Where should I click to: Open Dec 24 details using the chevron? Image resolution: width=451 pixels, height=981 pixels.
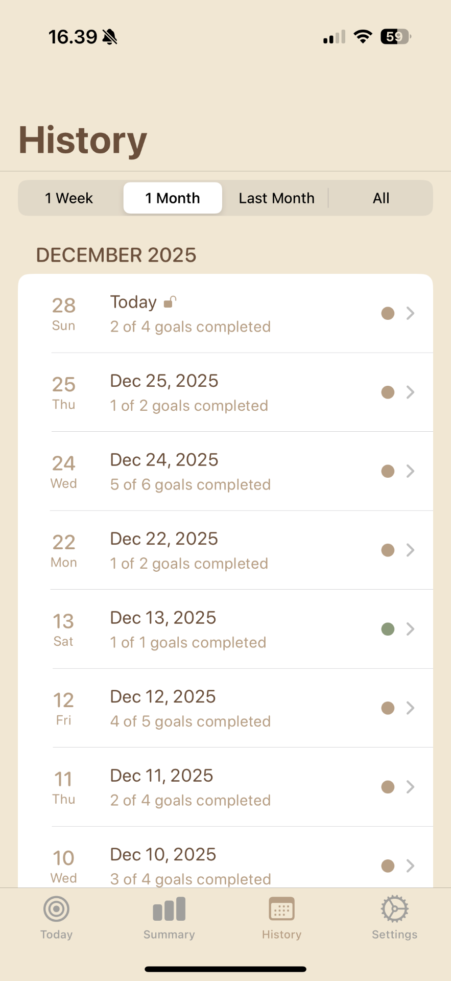410,471
